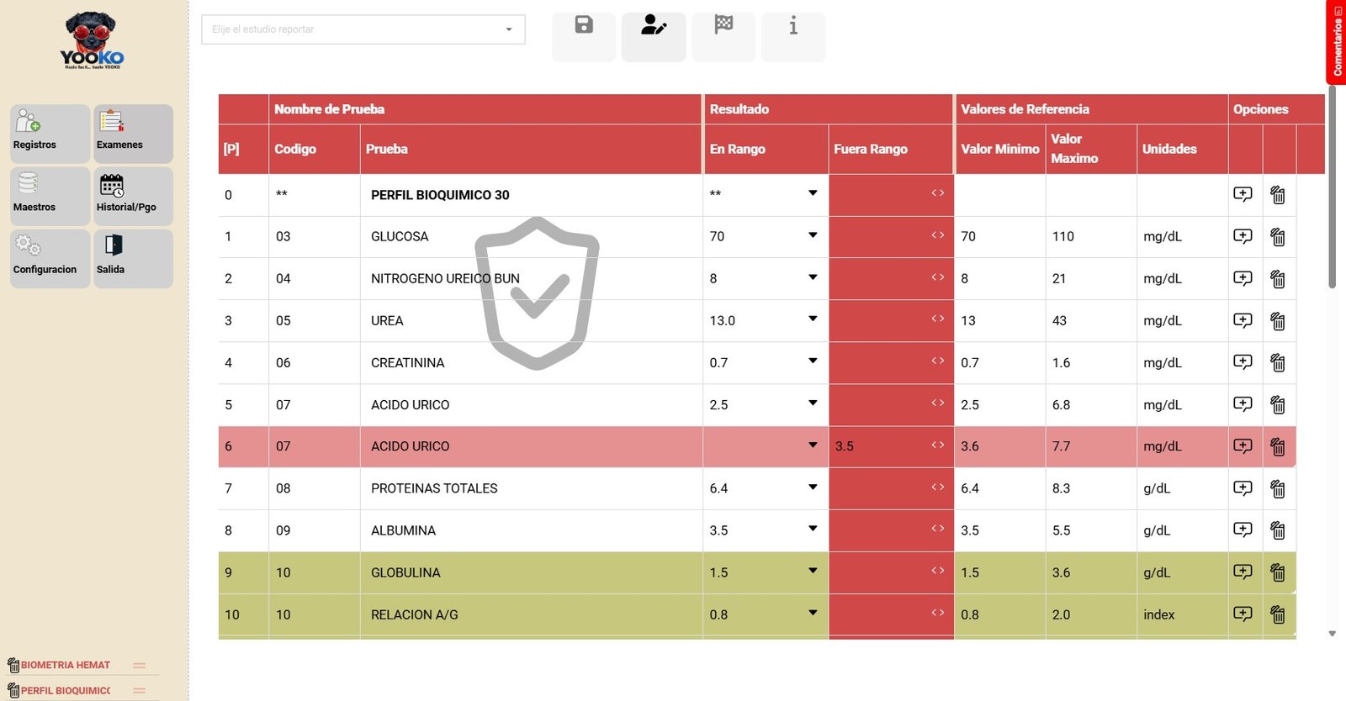This screenshot has width=1346, height=701.
Task: Add comment to GLUCOSA row
Action: click(x=1243, y=236)
